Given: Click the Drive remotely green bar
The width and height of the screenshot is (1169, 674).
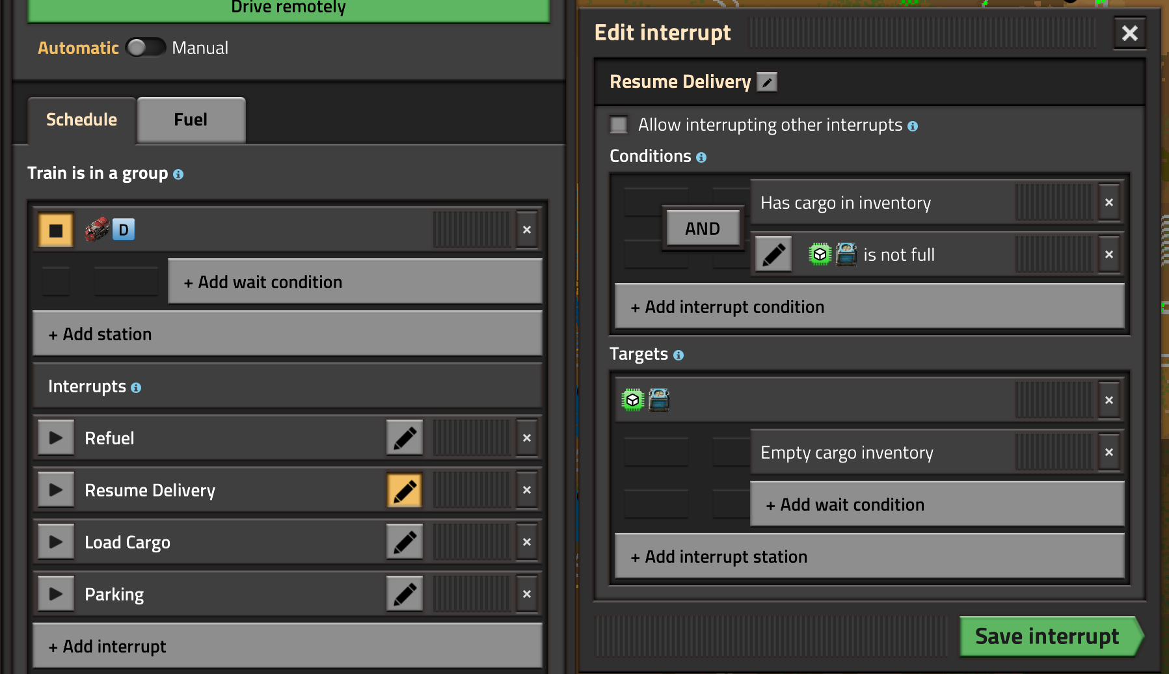Looking at the screenshot, I should coord(288,9).
